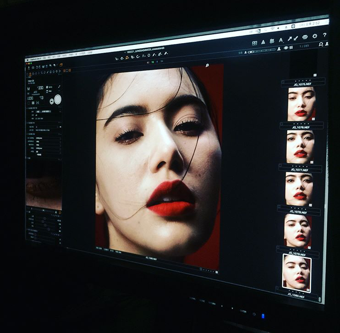Select the last eyedropper cursor tool
The height and width of the screenshot is (333, 340).
point(166,53)
